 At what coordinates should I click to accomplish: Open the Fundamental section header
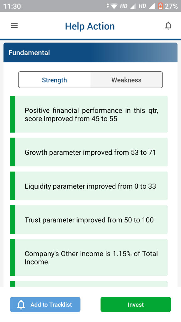(29, 53)
